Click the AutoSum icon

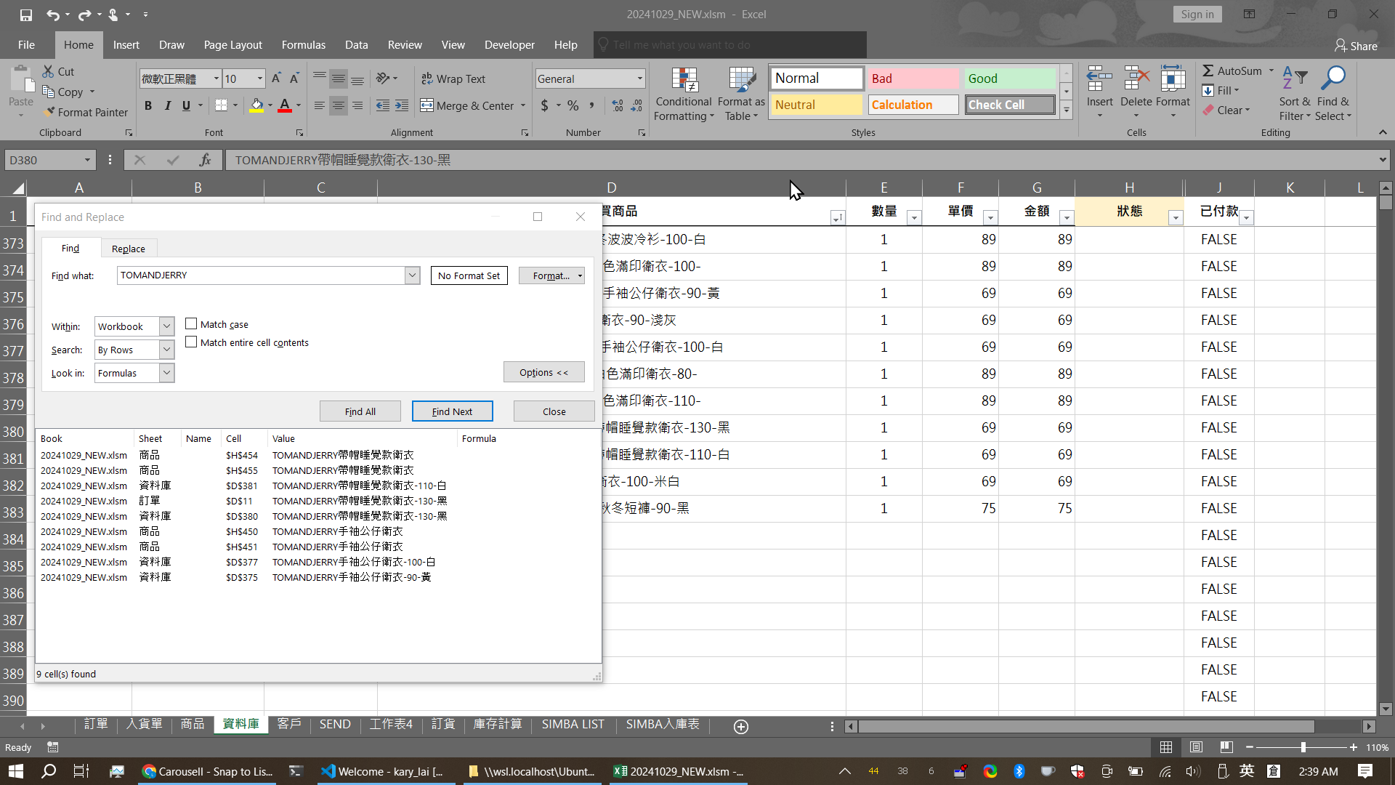point(1208,71)
